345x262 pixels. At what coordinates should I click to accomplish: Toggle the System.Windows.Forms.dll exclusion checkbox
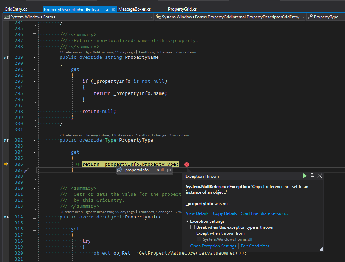click(x=199, y=239)
